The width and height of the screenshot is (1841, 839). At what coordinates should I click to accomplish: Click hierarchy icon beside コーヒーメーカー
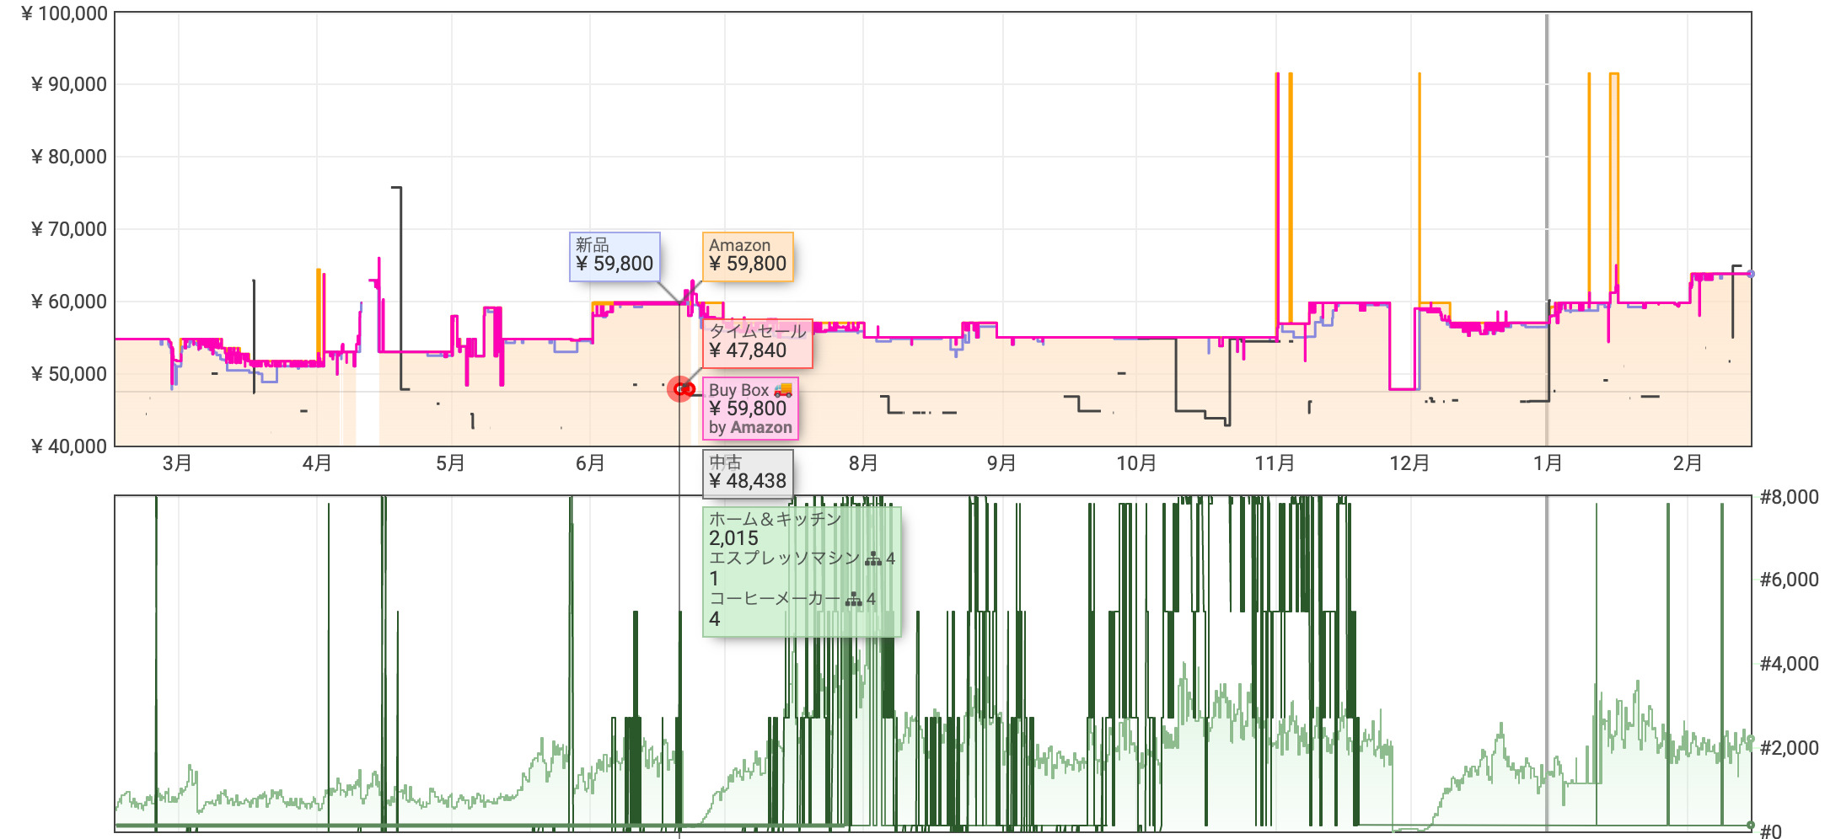pos(853,599)
